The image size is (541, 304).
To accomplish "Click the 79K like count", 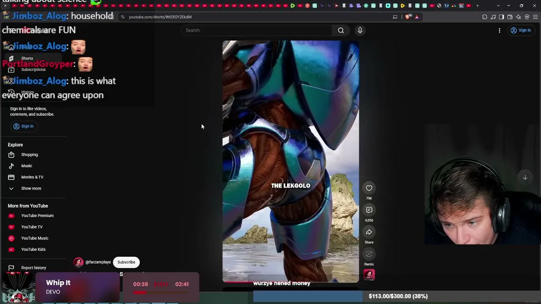I will pyautogui.click(x=369, y=198).
